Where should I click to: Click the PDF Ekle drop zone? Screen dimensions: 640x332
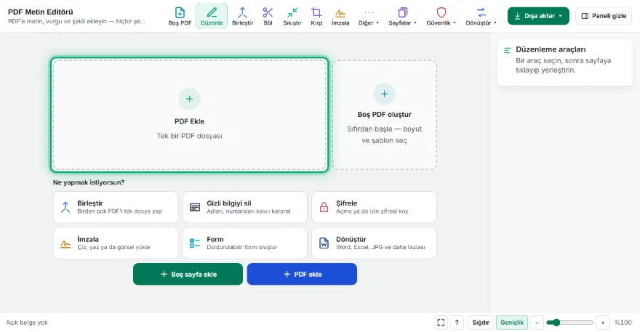coord(189,115)
